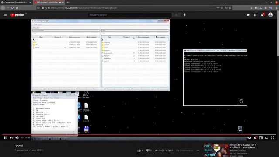Click the ПОДЕЛИТЬСЯ share button
The width and height of the screenshot is (279, 157).
tap(164, 150)
